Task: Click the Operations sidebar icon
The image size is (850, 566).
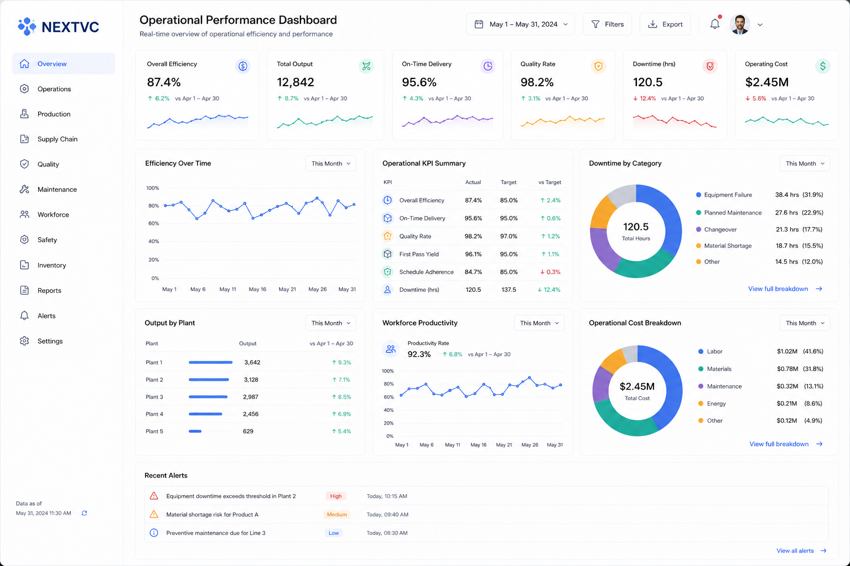Action: point(24,89)
